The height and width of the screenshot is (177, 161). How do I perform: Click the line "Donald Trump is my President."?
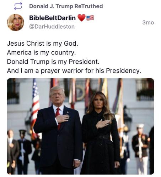tap(53, 62)
